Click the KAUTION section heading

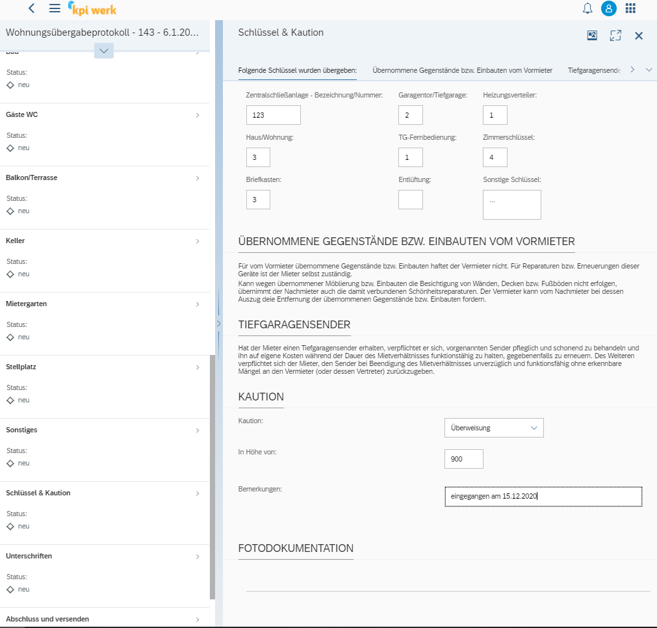tap(261, 397)
